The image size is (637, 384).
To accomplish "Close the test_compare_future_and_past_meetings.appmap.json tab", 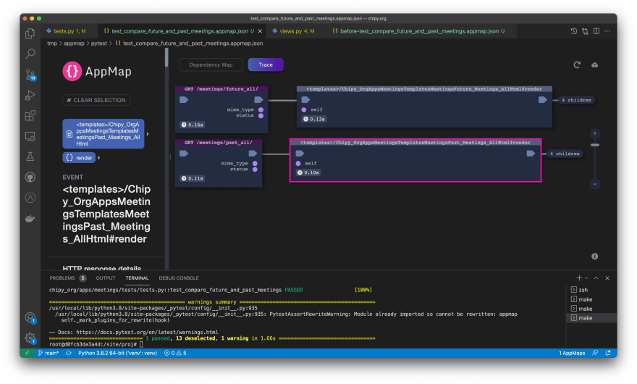I will point(260,31).
